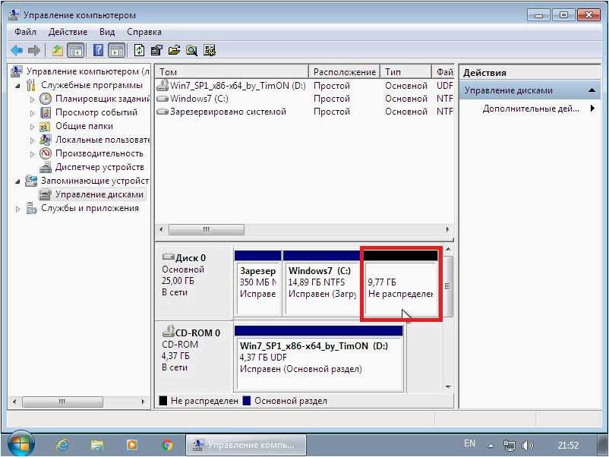This screenshot has height=457, width=609.
Task: Expand the Просмотр событий node
Action: (32, 113)
